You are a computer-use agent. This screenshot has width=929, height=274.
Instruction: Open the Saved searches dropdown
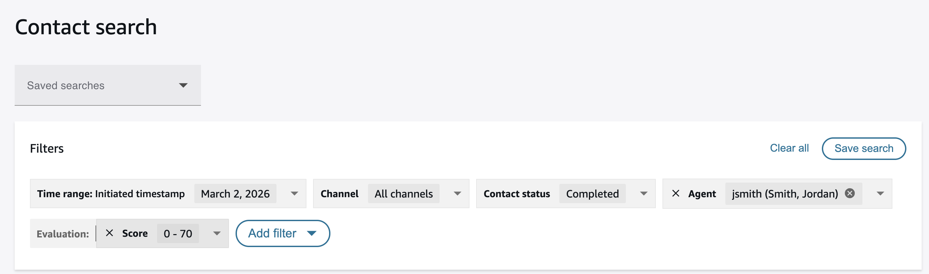107,85
